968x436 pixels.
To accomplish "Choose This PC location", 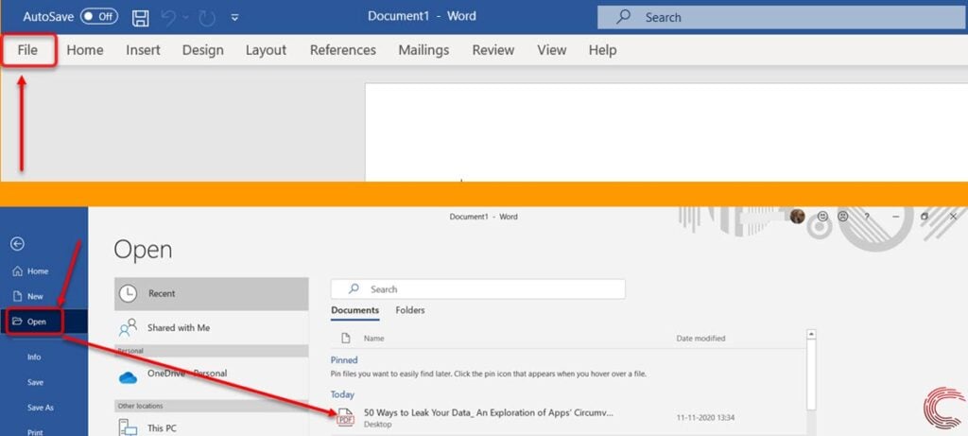I will pyautogui.click(x=211, y=427).
